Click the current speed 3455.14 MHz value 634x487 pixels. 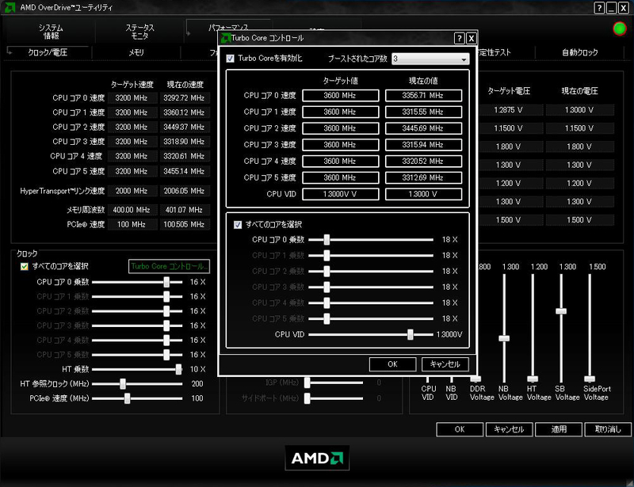click(185, 171)
